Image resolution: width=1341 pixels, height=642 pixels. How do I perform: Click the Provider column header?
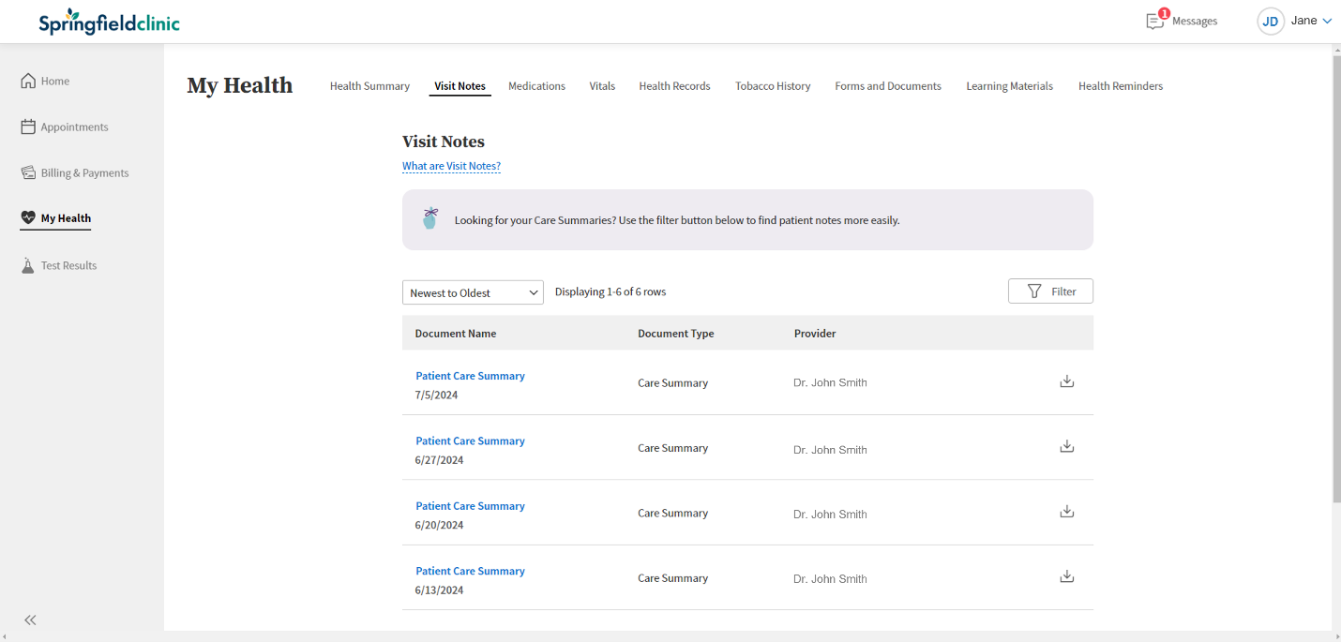[815, 334]
